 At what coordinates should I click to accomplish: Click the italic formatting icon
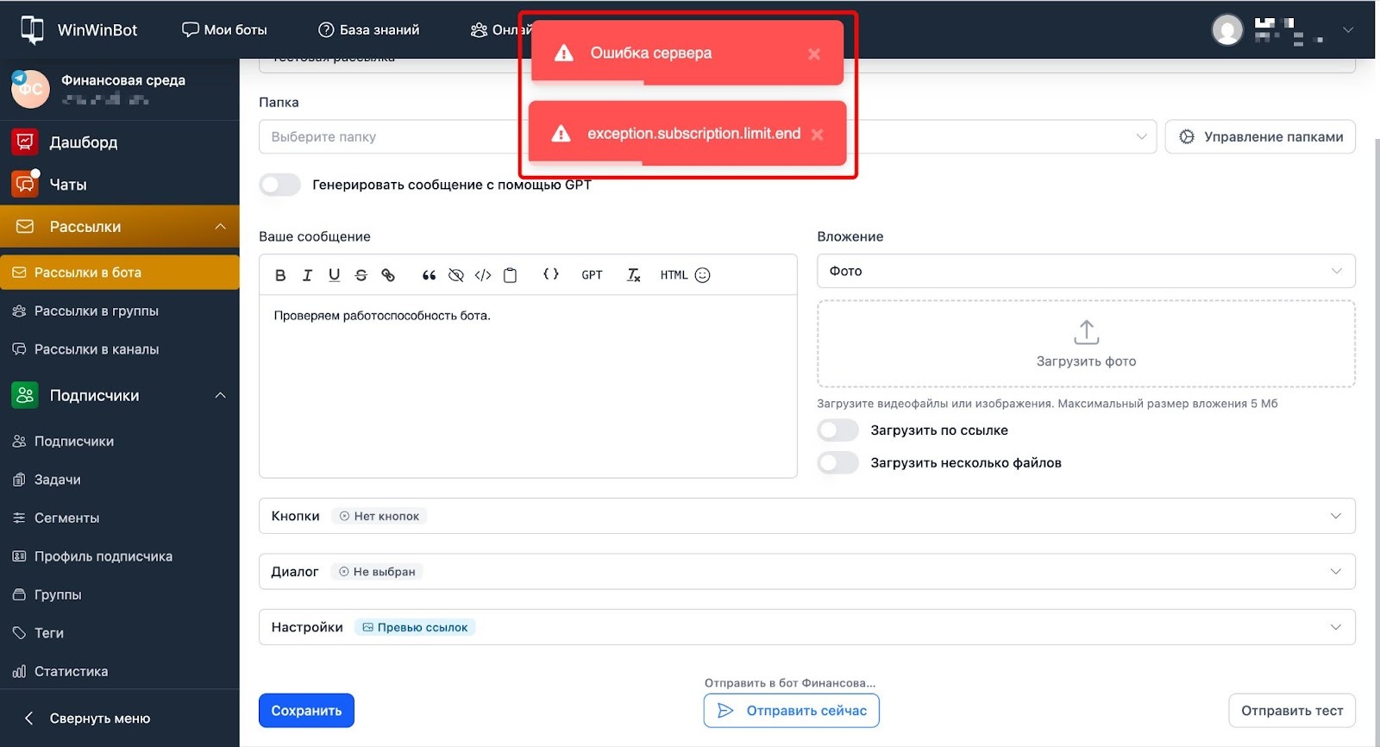click(x=307, y=275)
